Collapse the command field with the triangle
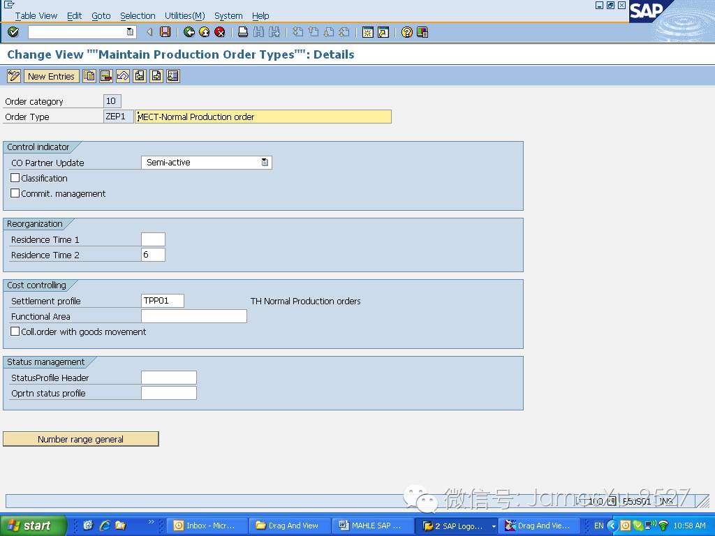The width and height of the screenshot is (715, 536). [x=149, y=32]
